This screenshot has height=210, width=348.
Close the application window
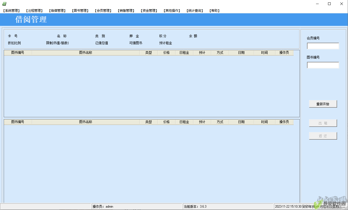coord(342,4)
